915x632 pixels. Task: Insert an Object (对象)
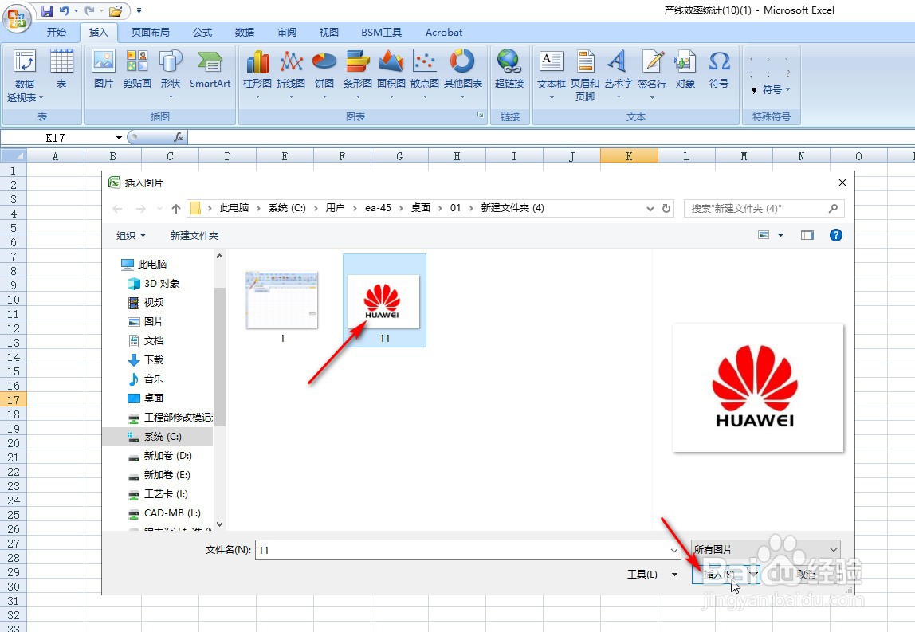click(685, 69)
